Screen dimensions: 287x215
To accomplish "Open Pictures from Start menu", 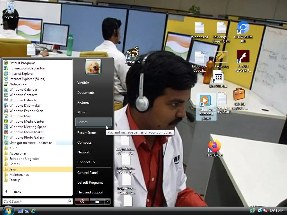I will pyautogui.click(x=93, y=102).
